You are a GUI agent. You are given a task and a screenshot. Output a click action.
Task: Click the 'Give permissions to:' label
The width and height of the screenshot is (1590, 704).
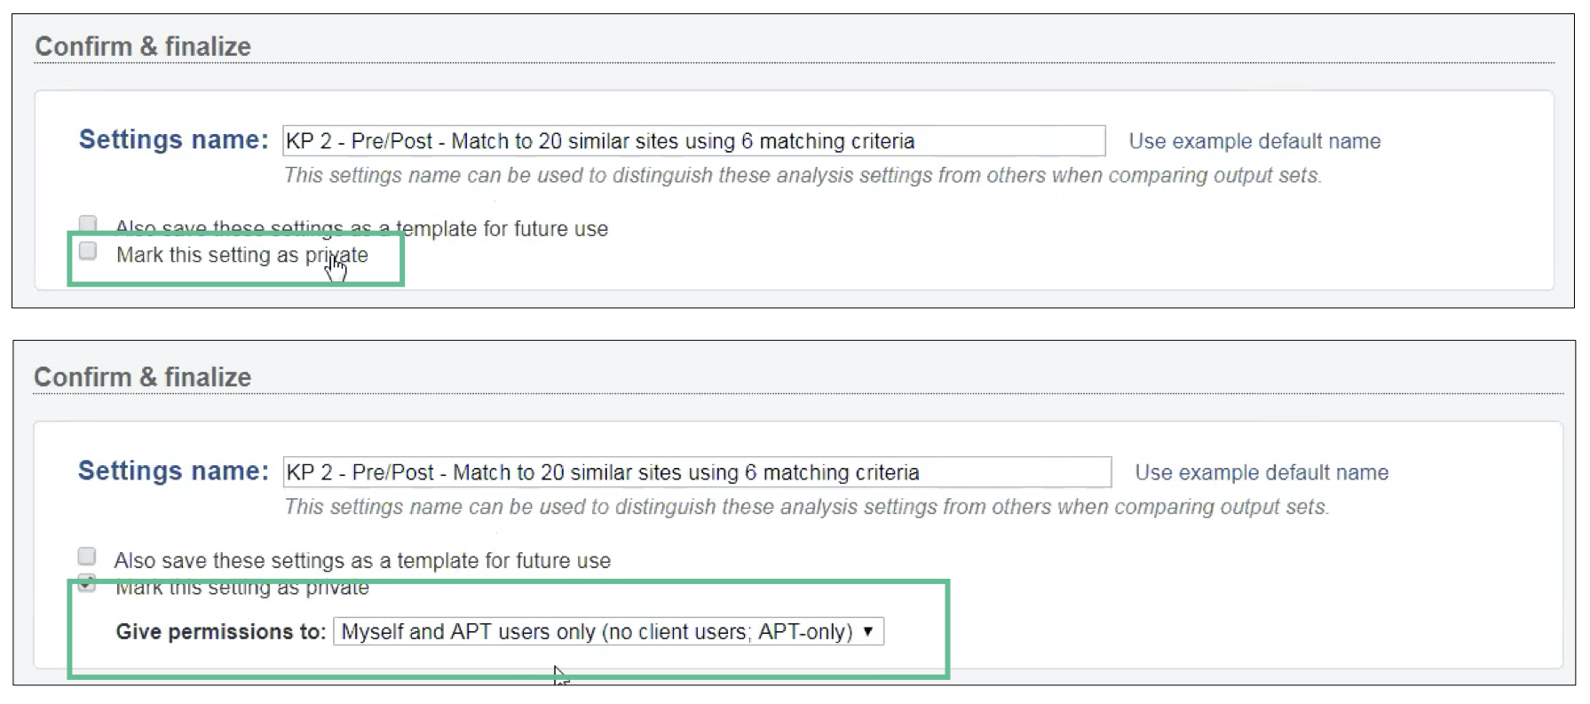coord(220,632)
